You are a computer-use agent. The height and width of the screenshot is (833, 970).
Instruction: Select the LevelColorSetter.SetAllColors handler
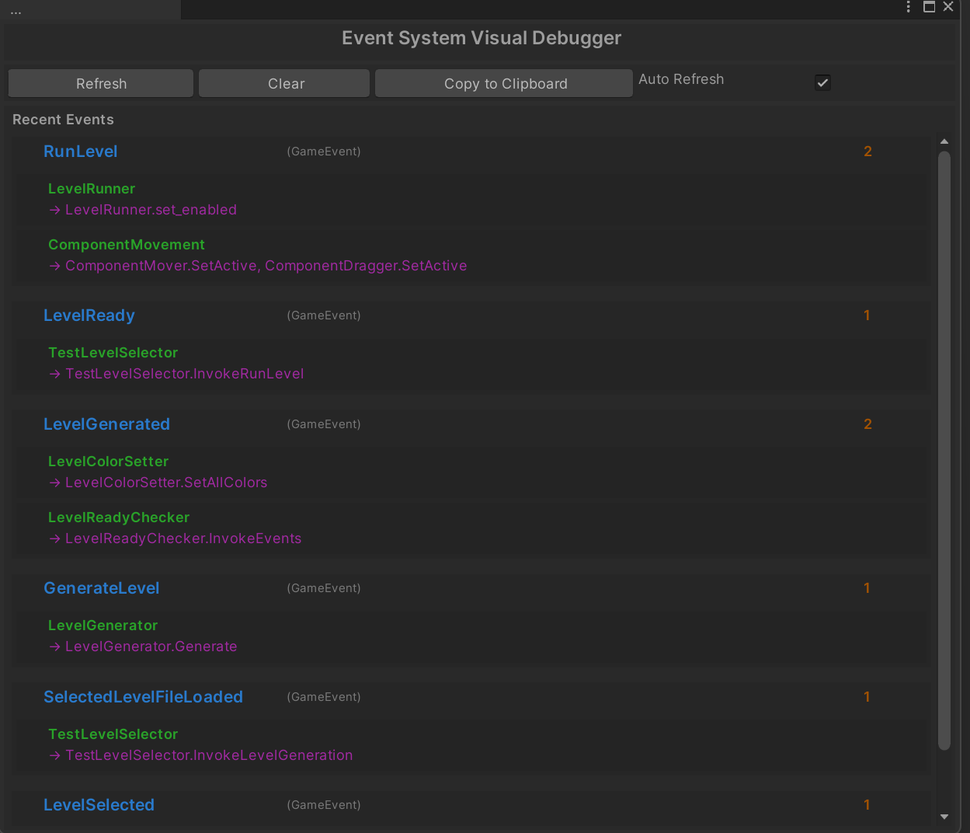(x=165, y=483)
